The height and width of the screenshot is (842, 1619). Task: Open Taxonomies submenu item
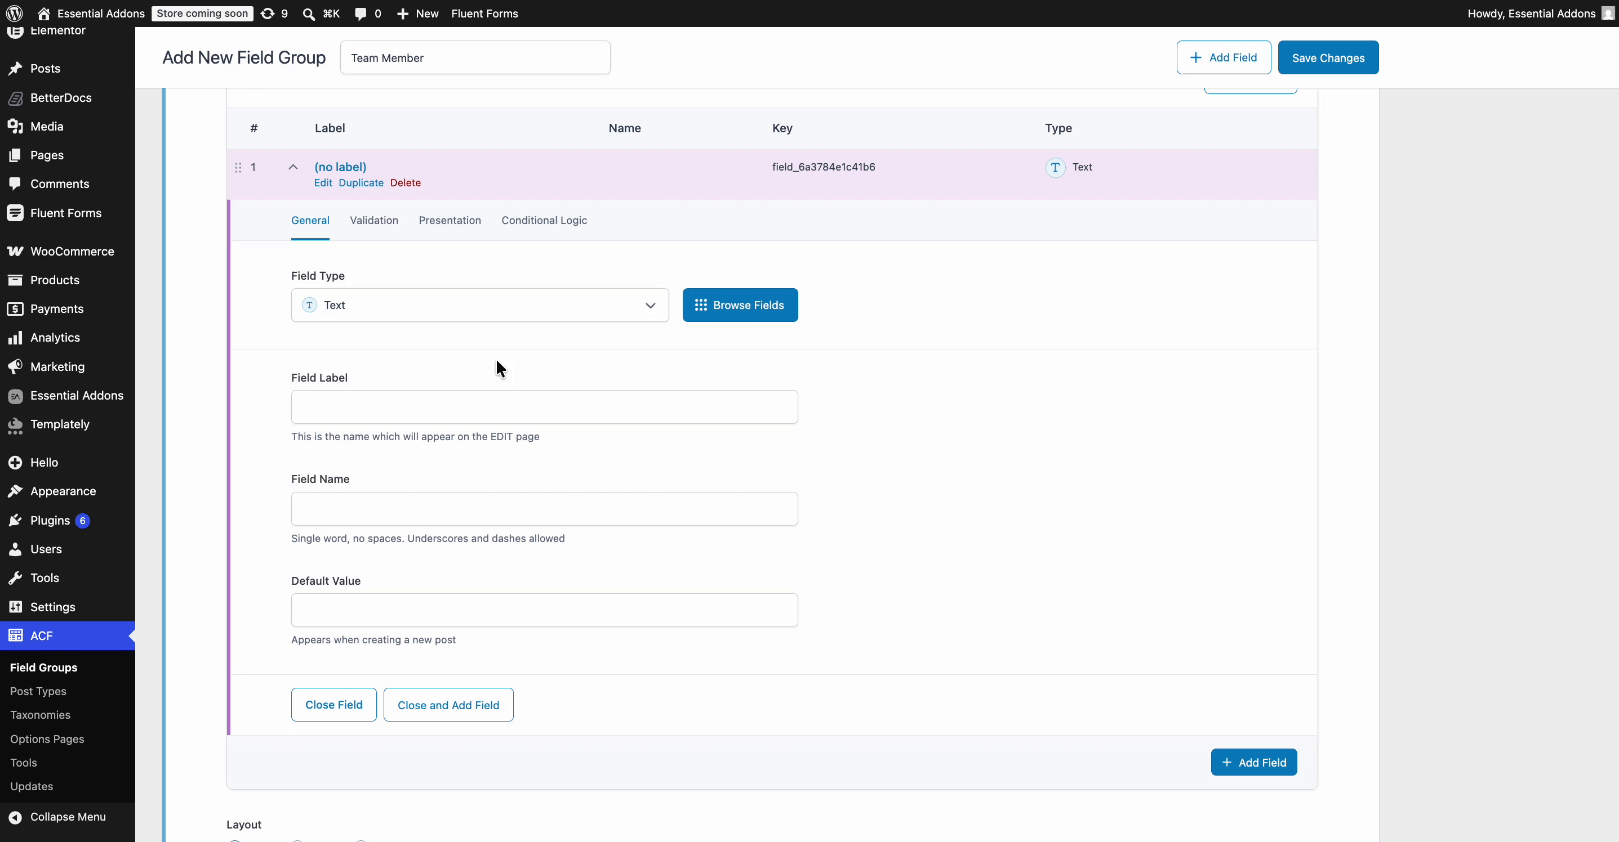click(40, 715)
